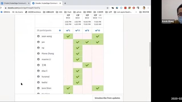Click the playlist queue extension icon
This screenshot has height=102, width=182.
(138, 8)
